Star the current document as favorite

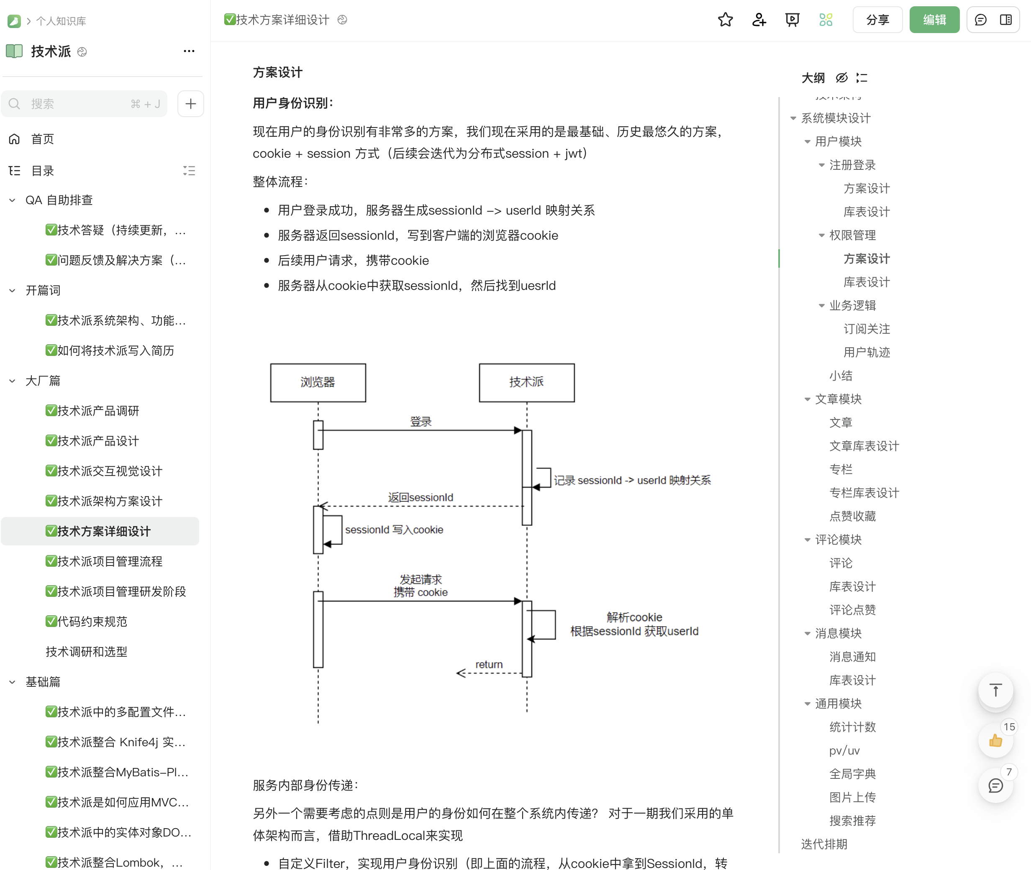click(725, 20)
